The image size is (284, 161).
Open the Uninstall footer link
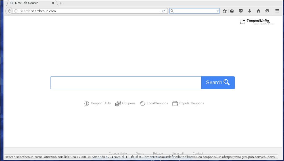point(178,153)
